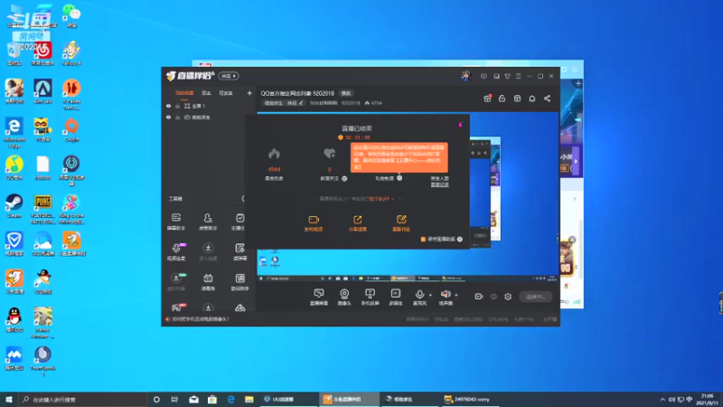The width and height of the screenshot is (723, 407).
Task: Click the speaker icon in the bottom toolbar
Action: point(446,294)
